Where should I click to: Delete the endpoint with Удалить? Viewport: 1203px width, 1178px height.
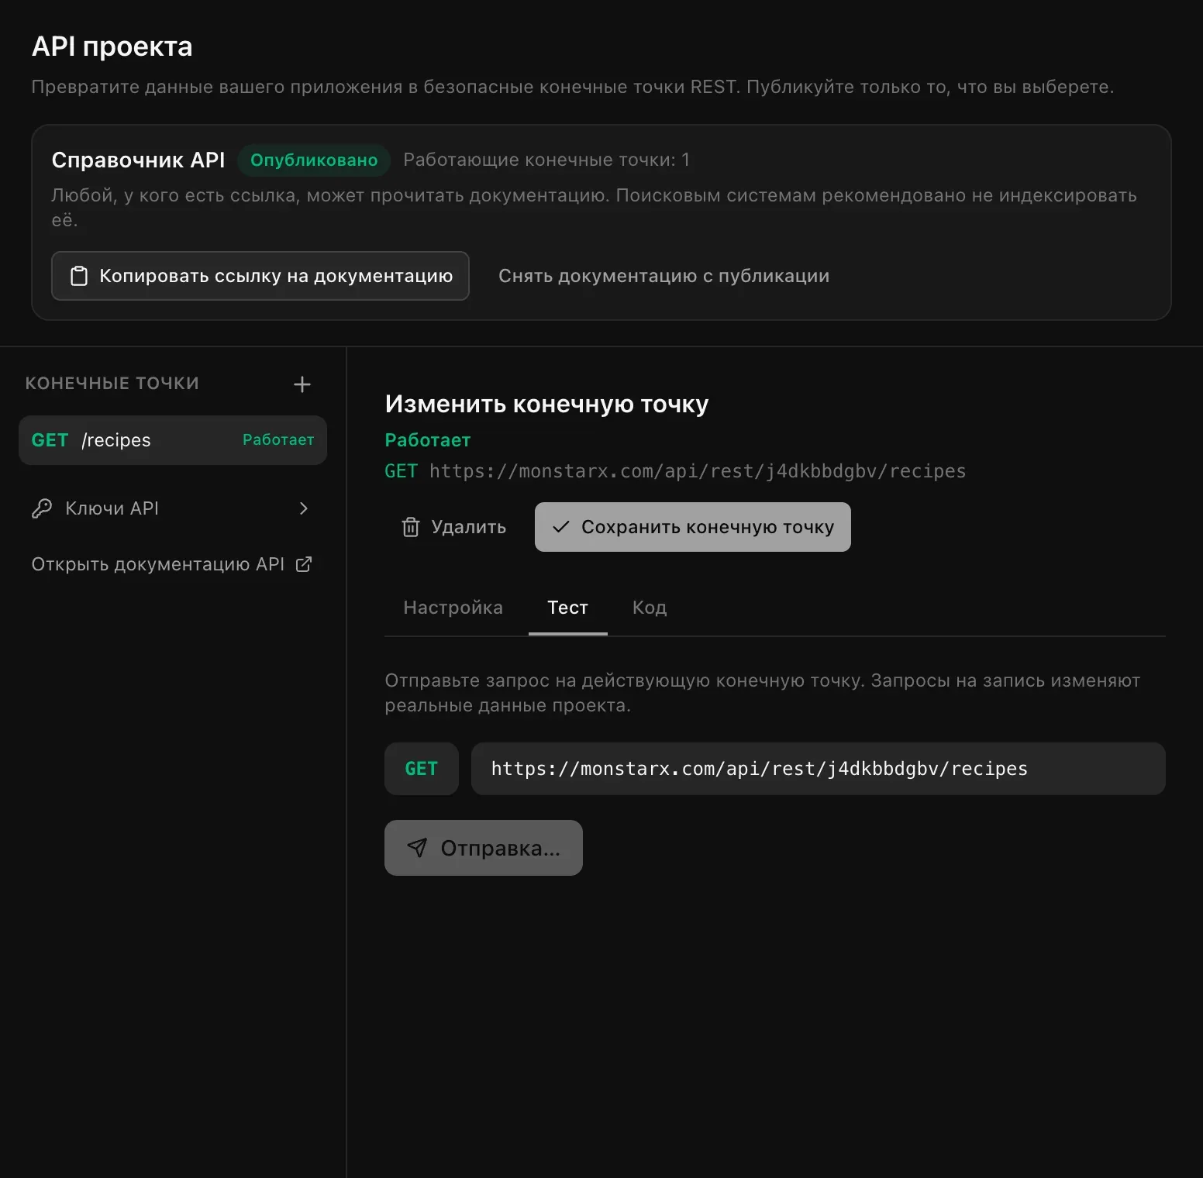(x=454, y=527)
